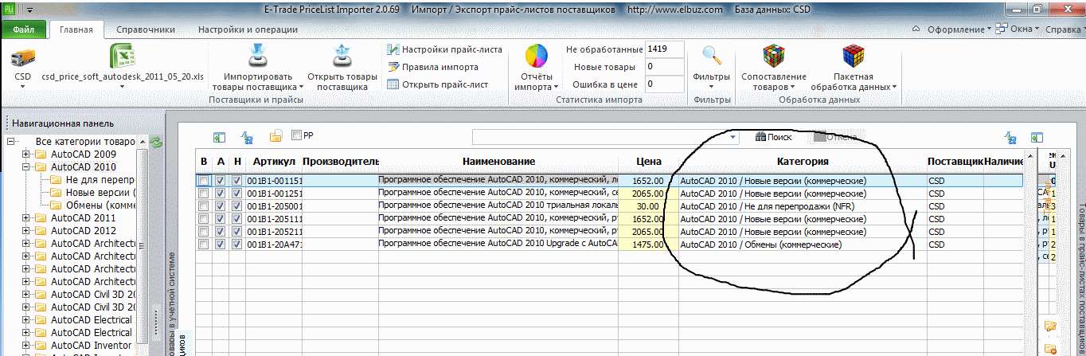Click the price cell 1475.00

[648, 245]
